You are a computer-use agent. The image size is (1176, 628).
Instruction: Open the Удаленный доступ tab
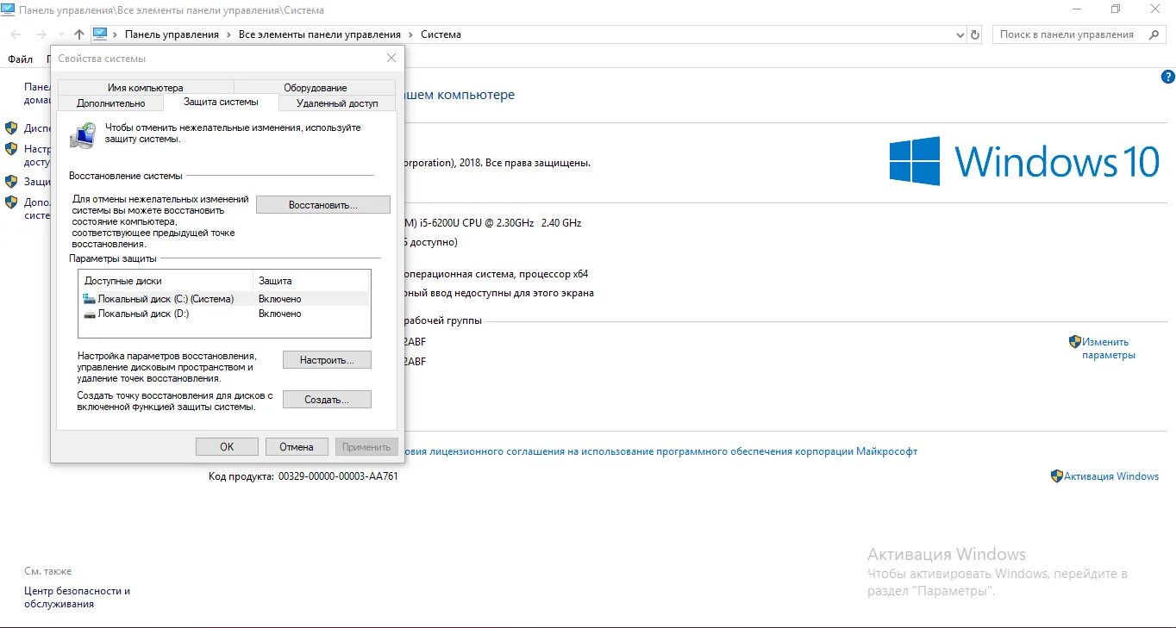pos(337,103)
